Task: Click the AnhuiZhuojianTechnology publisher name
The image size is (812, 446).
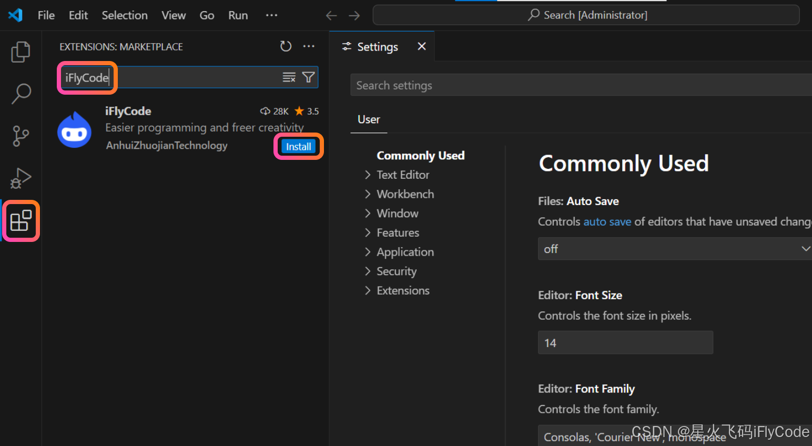Action: coord(167,145)
